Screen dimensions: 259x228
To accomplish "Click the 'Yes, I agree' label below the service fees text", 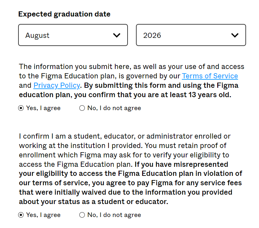I will [43, 215].
